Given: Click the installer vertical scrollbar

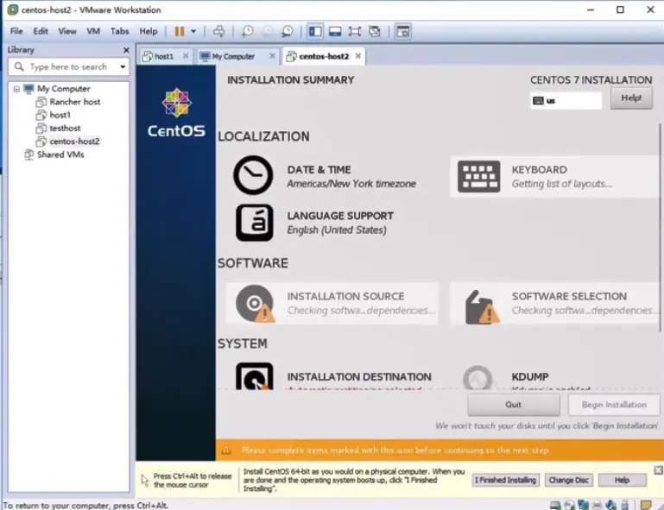Looking at the screenshot, I should [x=660, y=228].
